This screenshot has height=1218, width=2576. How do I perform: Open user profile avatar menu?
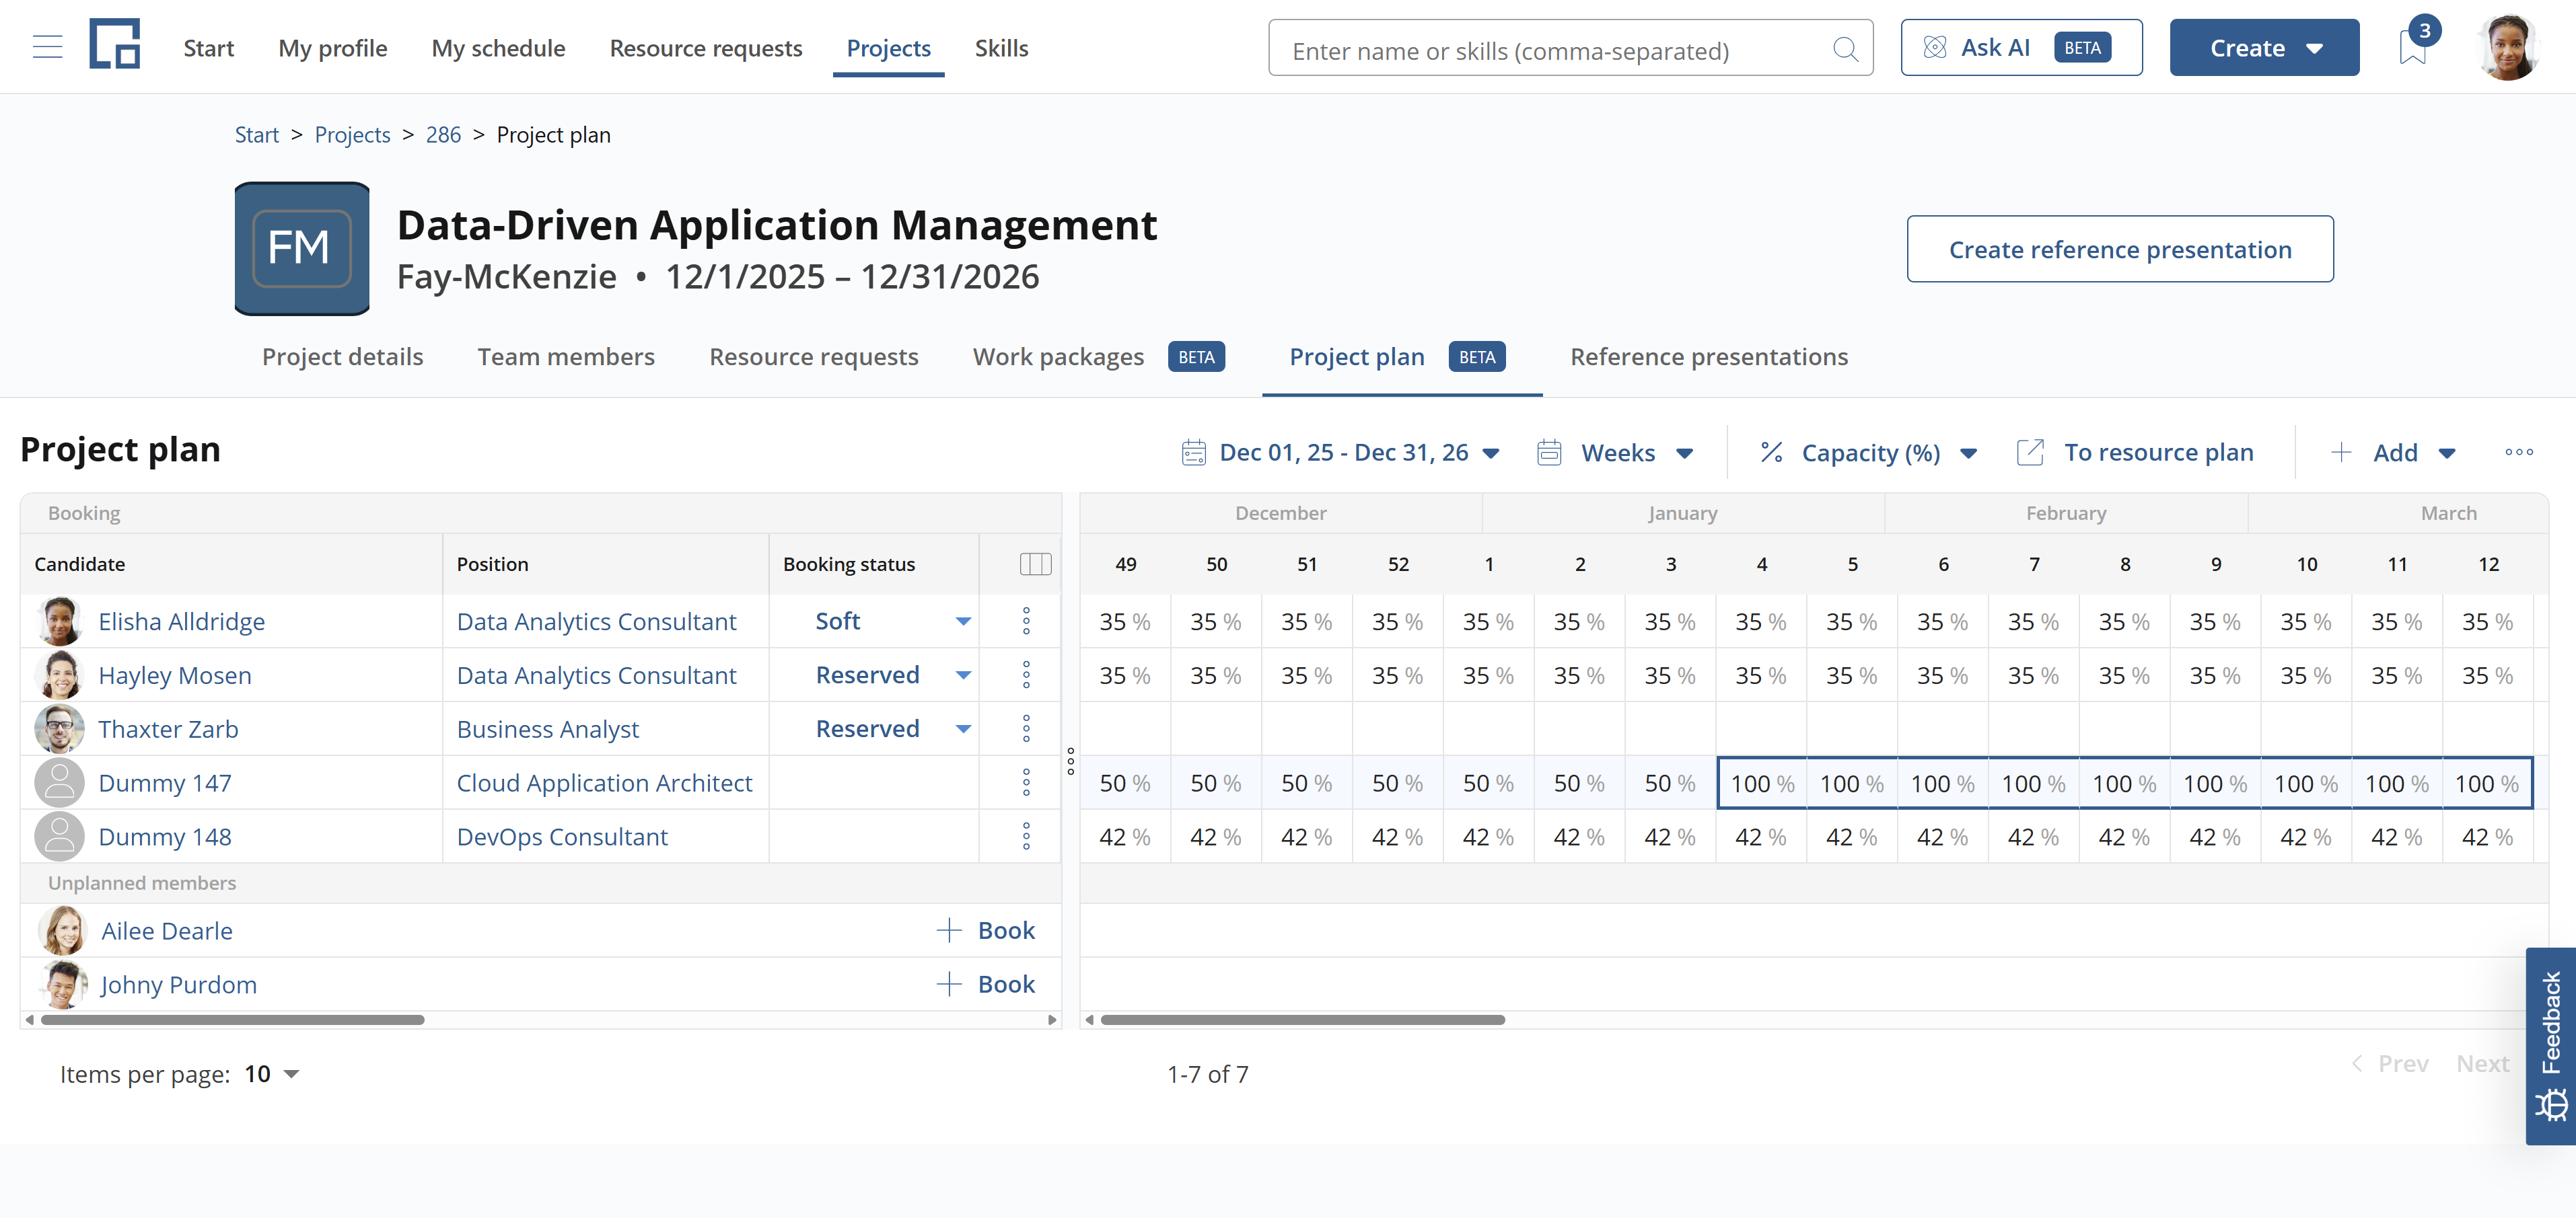click(2508, 47)
